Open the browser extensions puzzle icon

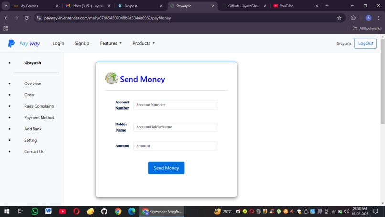353,18
